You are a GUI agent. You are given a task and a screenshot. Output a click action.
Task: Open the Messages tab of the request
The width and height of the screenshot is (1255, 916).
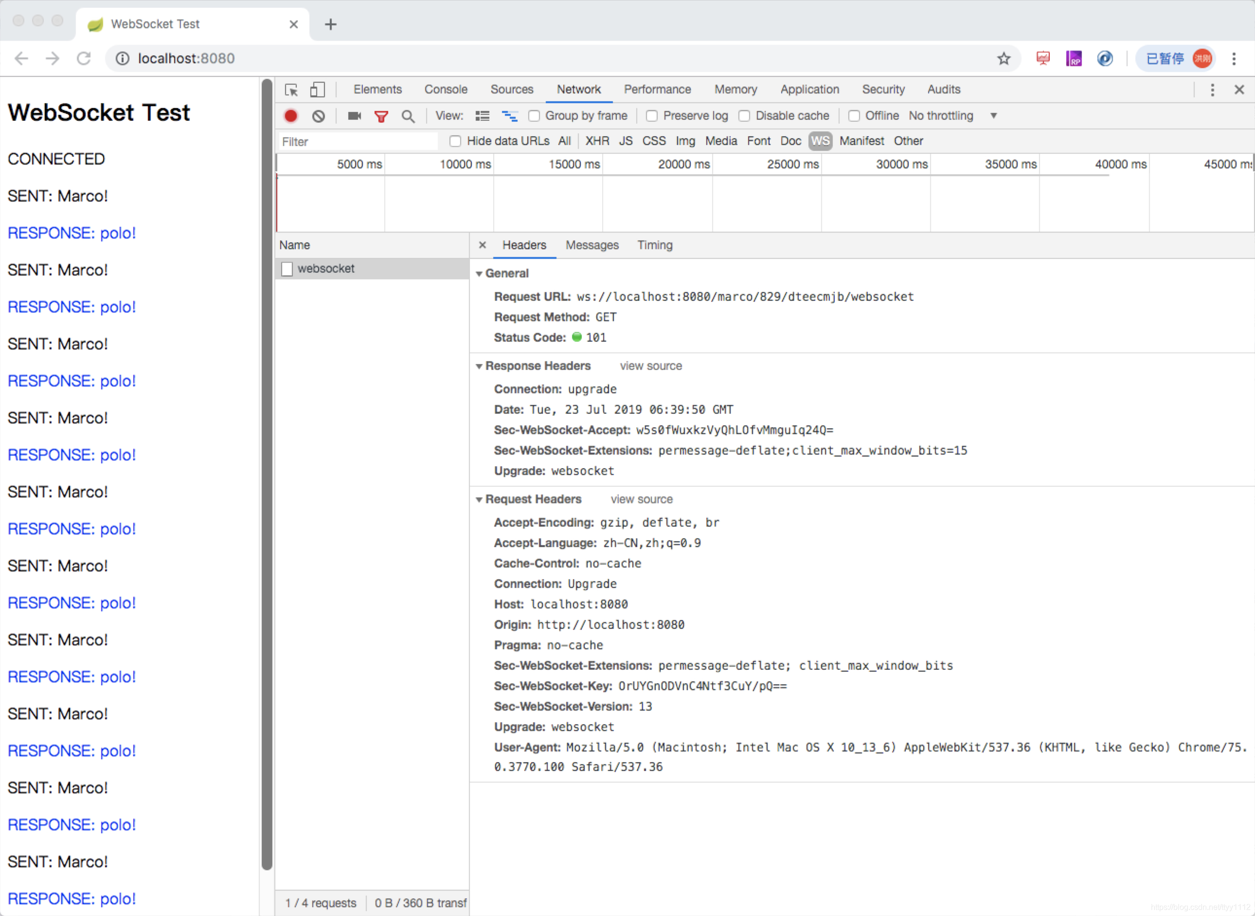(x=592, y=245)
